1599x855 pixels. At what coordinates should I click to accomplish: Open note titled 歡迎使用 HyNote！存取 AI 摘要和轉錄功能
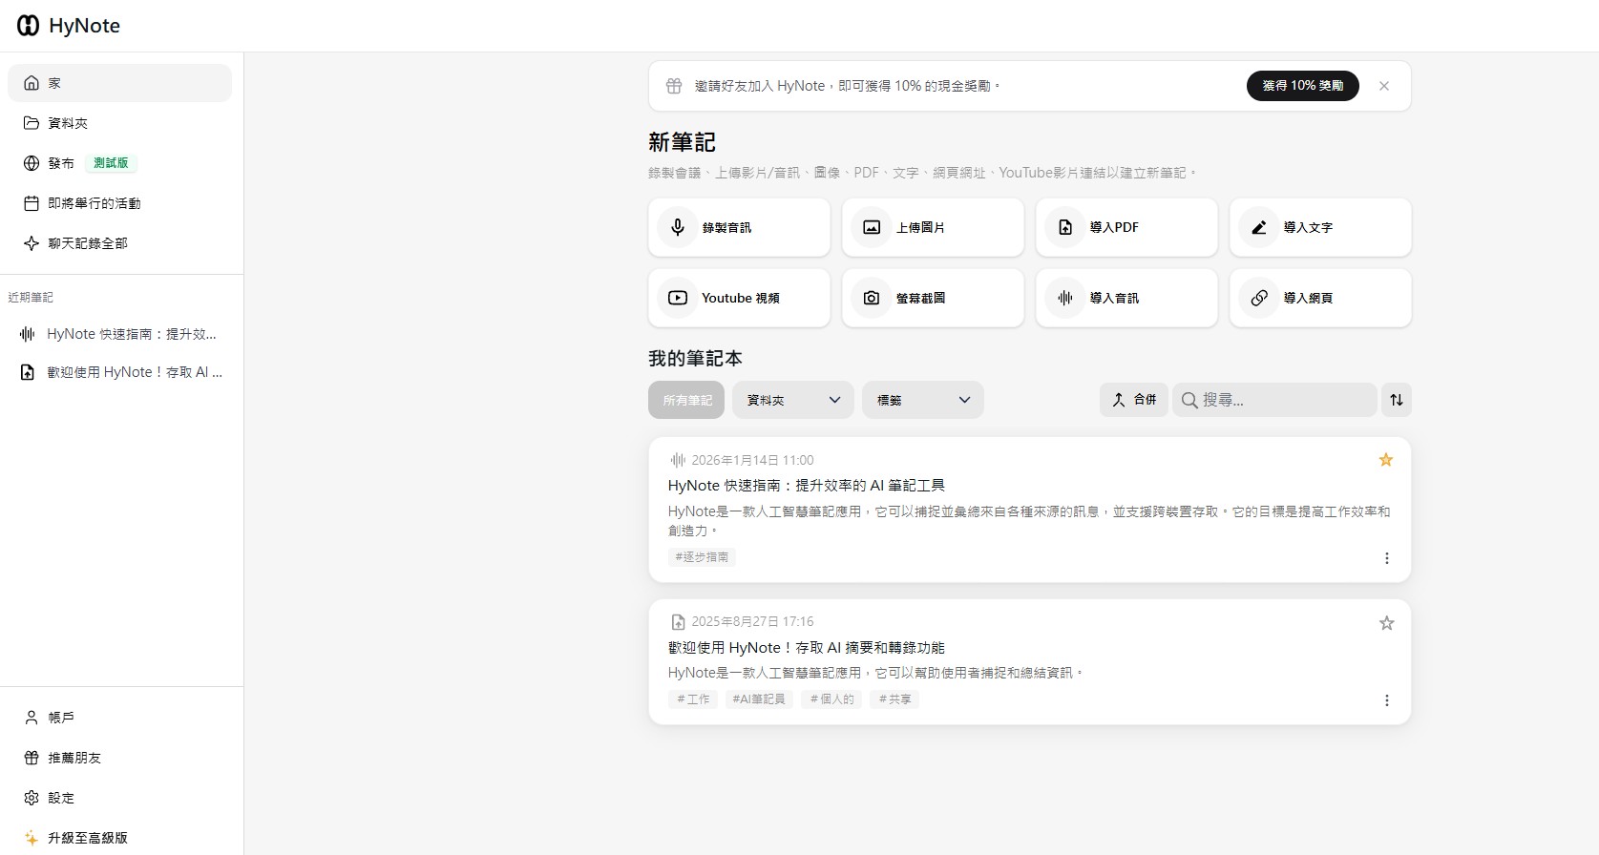click(807, 648)
